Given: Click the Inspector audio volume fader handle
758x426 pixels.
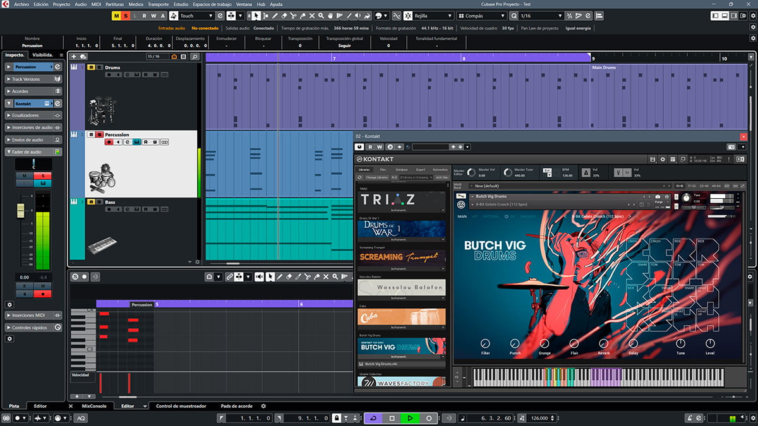Looking at the screenshot, I should pyautogui.click(x=21, y=210).
